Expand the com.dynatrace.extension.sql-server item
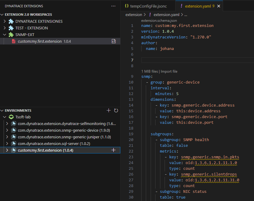Screen dimensions: 254x201 point(8,143)
